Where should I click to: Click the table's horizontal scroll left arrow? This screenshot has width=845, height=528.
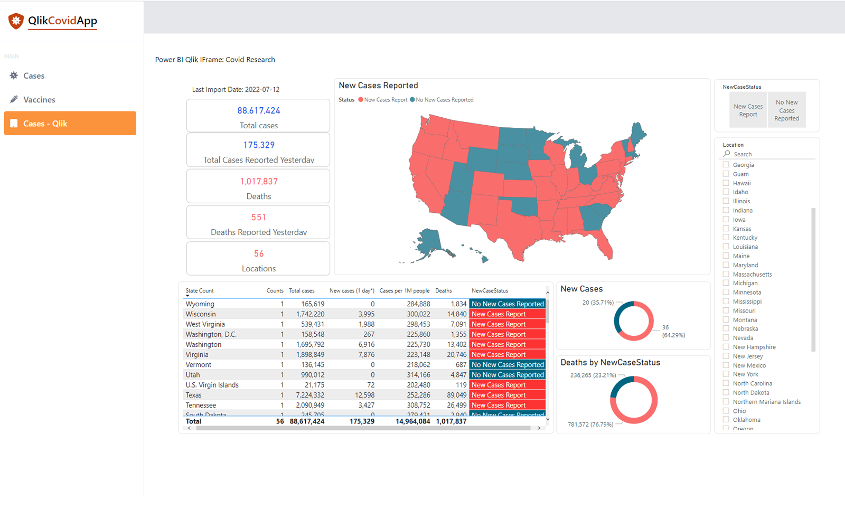pos(190,428)
